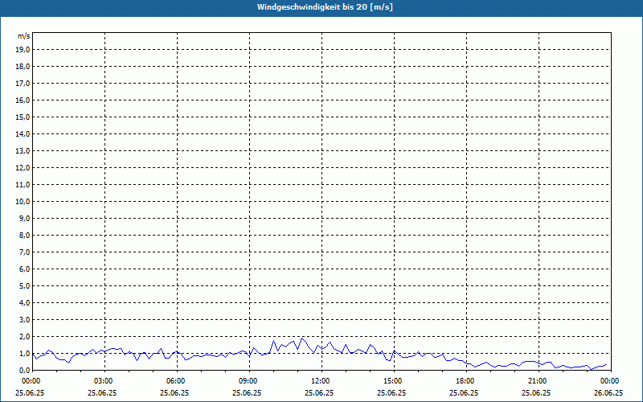Click the highest peak of the wind speed line
Image resolution: width=643 pixels, height=402 pixels.
pyautogui.click(x=301, y=338)
